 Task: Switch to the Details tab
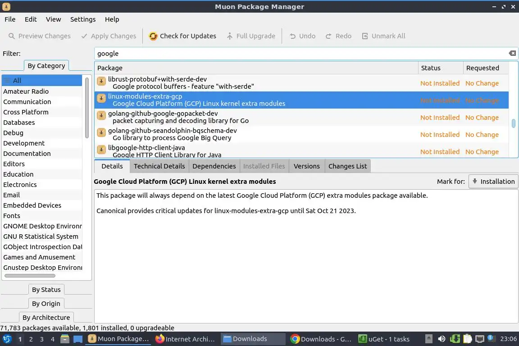coord(112,166)
